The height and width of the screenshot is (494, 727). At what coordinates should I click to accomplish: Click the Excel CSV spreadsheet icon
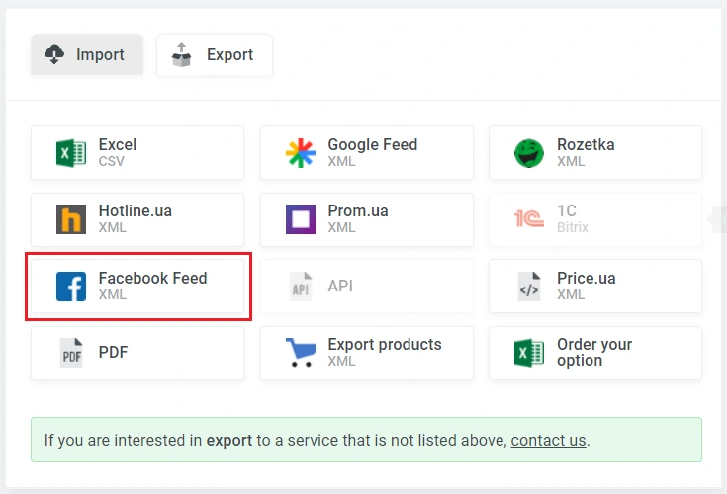coord(71,153)
